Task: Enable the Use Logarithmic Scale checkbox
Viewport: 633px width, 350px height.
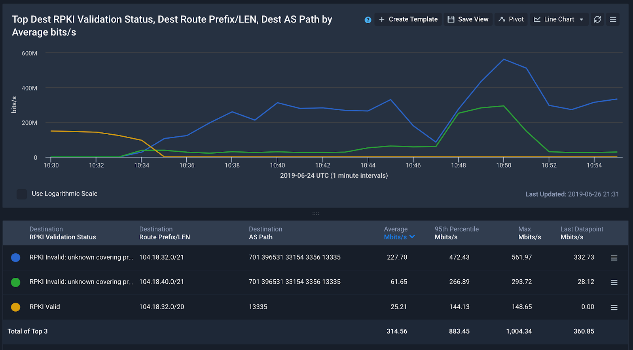Action: (x=22, y=194)
